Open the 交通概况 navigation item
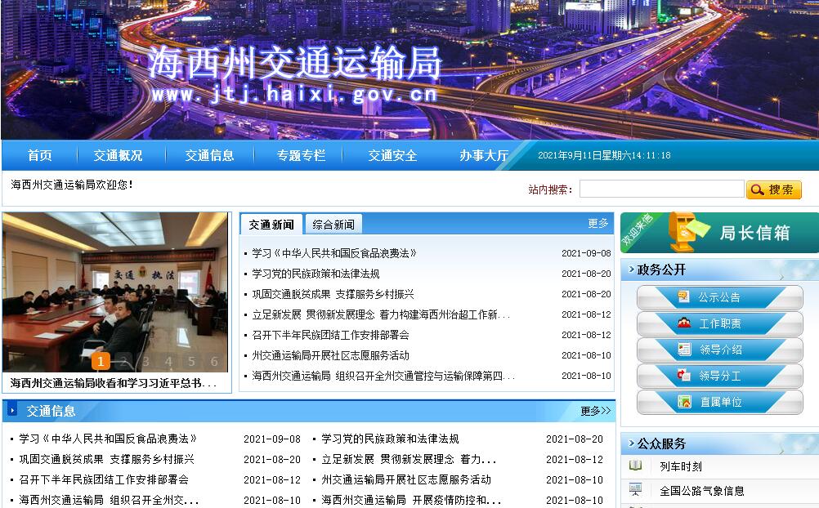Image resolution: width=819 pixels, height=508 pixels. (118, 155)
